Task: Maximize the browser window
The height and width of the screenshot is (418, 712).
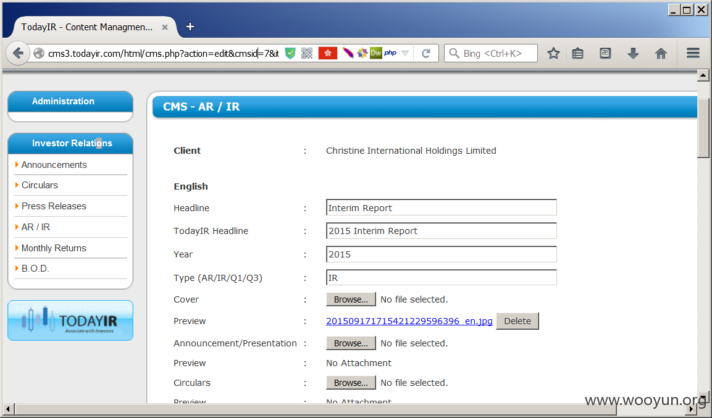Action: click(687, 10)
